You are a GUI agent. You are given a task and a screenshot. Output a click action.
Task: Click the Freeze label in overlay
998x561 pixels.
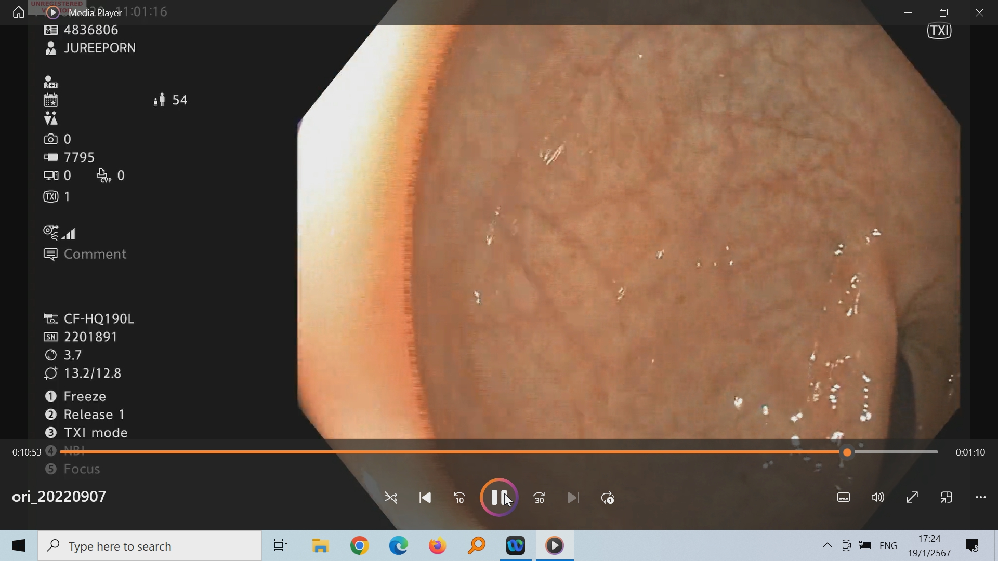85,396
